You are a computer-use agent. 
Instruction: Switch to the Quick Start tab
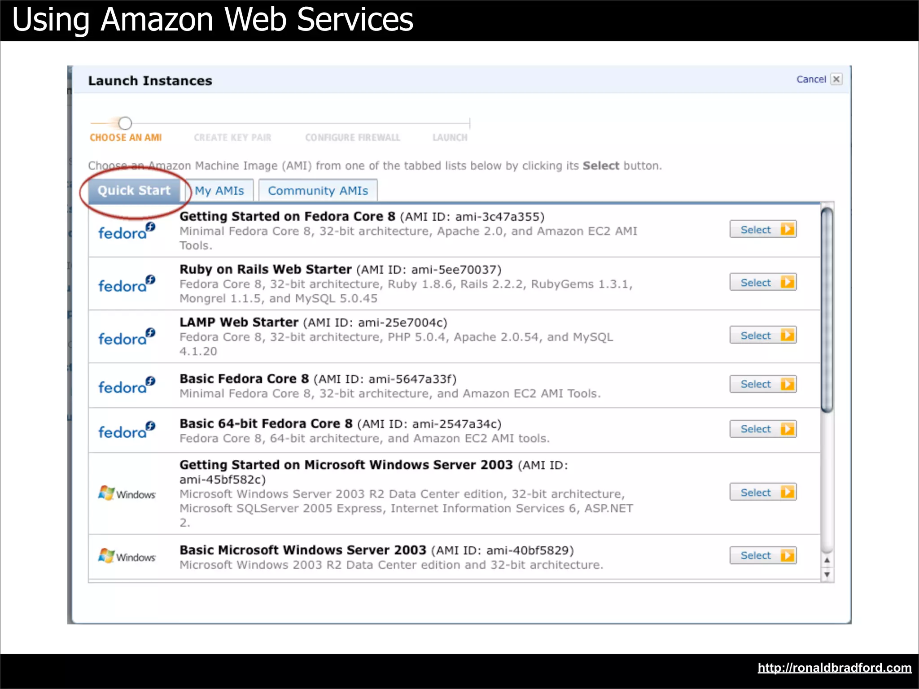(x=134, y=191)
